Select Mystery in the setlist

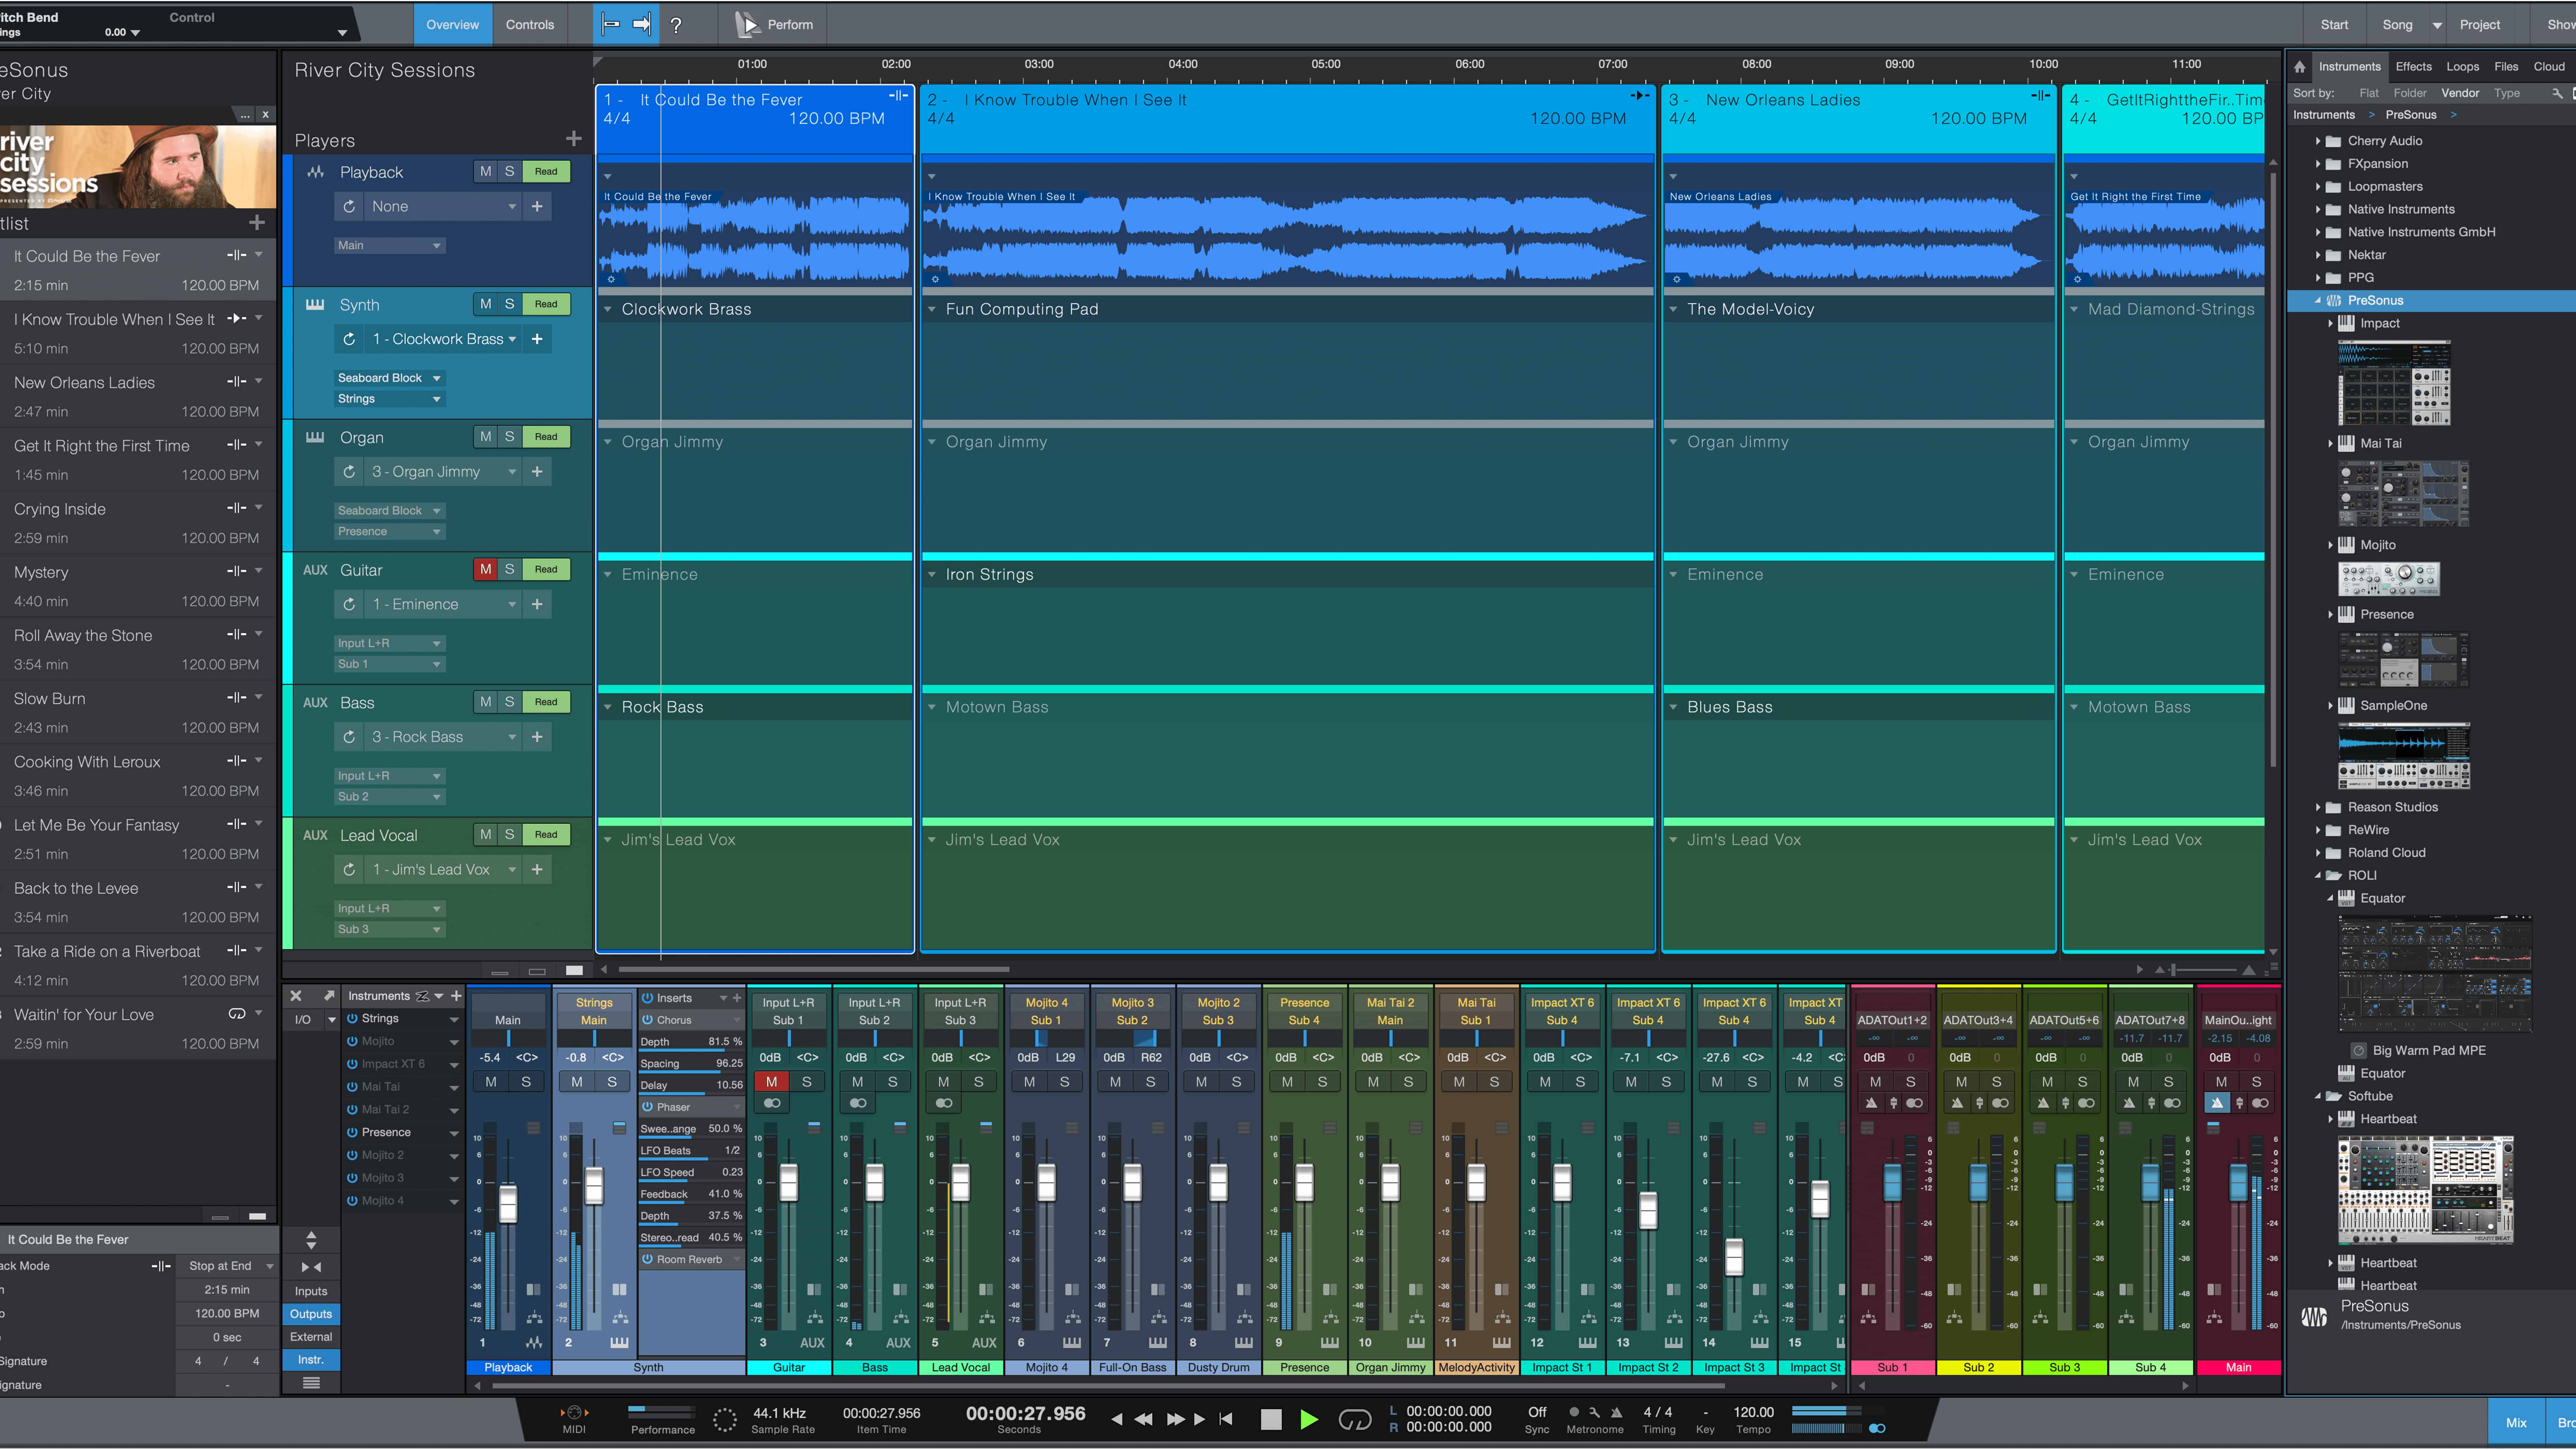point(40,572)
